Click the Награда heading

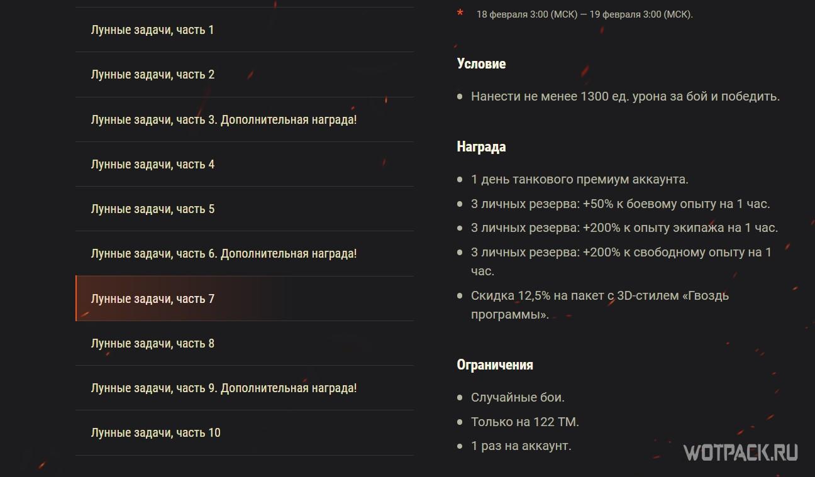coord(481,146)
